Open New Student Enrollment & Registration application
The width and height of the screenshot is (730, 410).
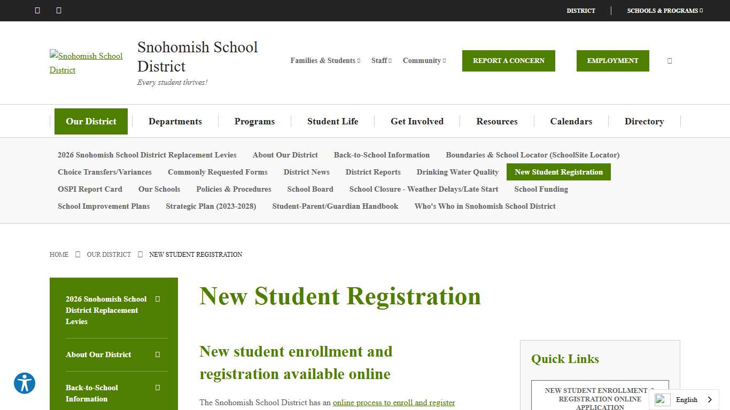(600, 398)
